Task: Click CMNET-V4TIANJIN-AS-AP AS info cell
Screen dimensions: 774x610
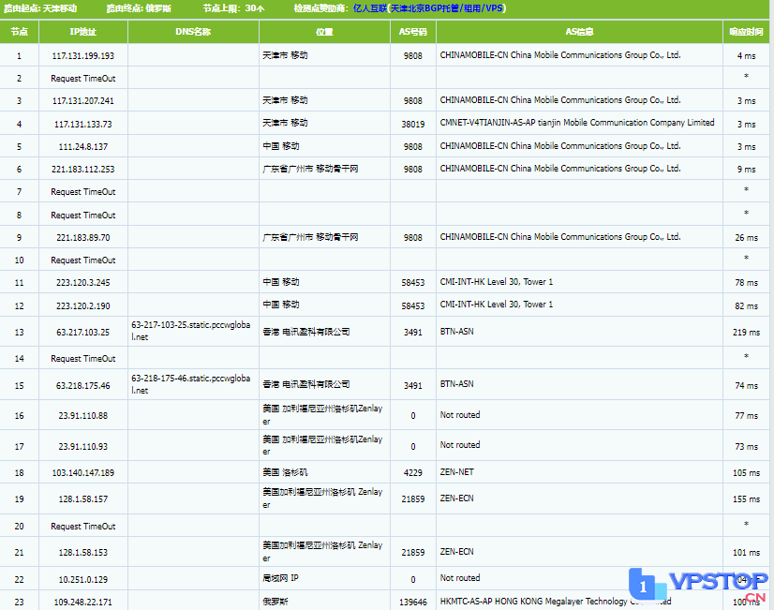Action: [577, 123]
